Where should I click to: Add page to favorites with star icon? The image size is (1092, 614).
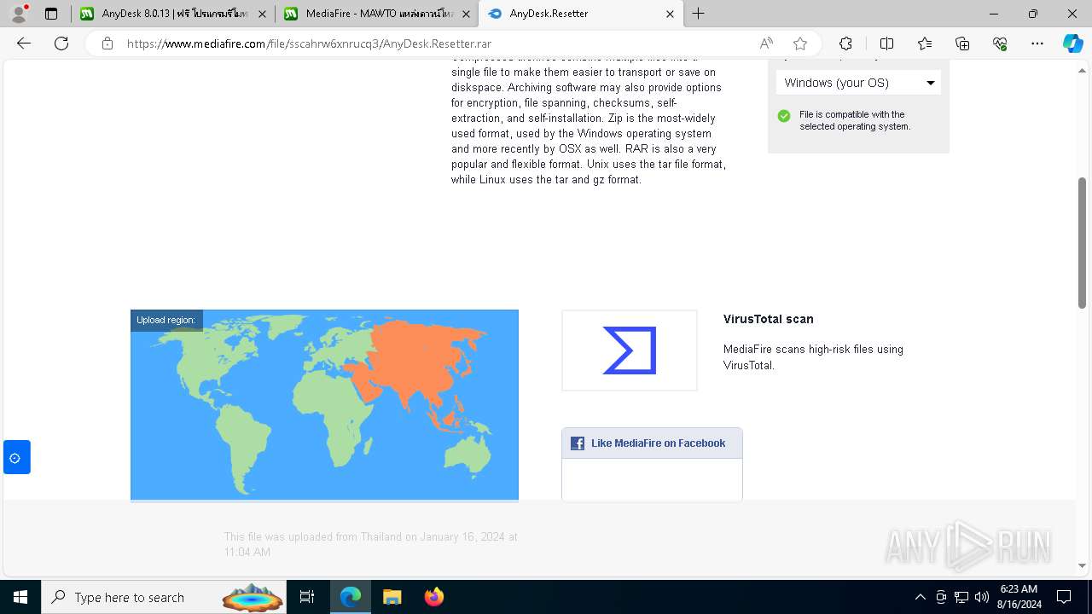(799, 43)
